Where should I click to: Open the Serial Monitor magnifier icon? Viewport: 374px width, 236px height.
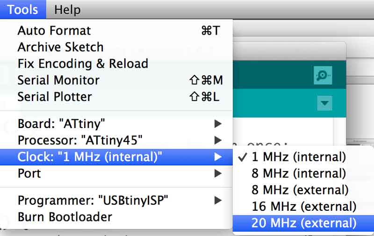(x=323, y=75)
